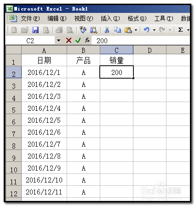Click product A cell in row 2
The height and width of the screenshot is (206, 195).
(x=83, y=72)
